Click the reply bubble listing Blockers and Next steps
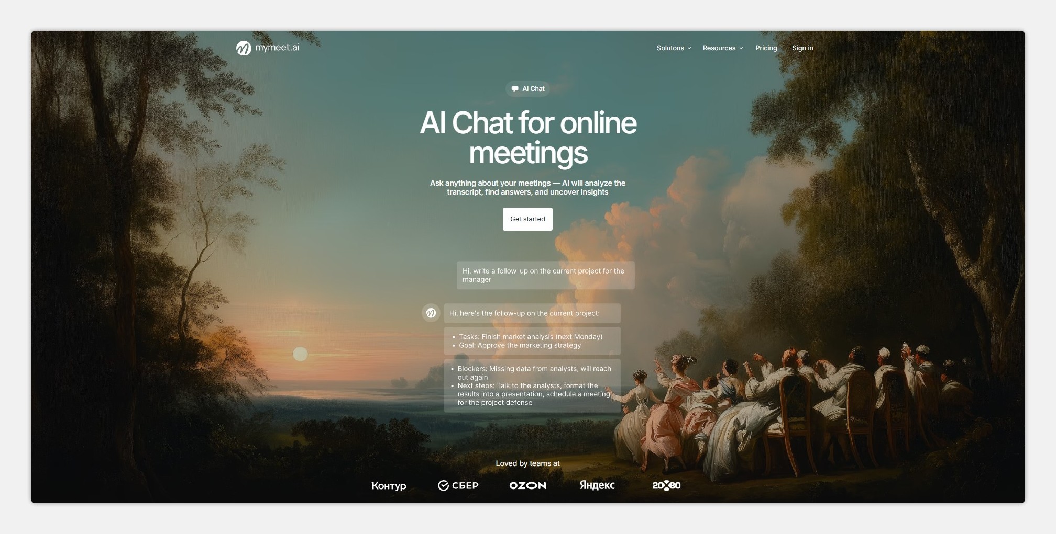The image size is (1056, 534). [532, 385]
